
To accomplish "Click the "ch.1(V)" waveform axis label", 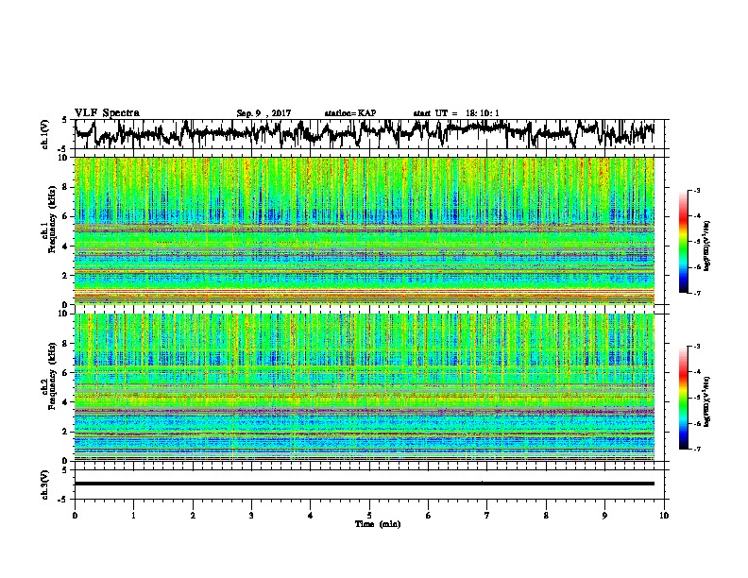I will tap(45, 134).
